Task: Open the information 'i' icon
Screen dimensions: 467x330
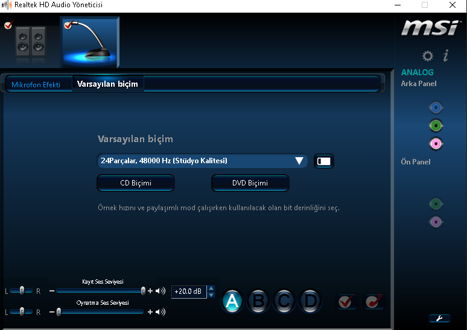Action: coord(446,55)
